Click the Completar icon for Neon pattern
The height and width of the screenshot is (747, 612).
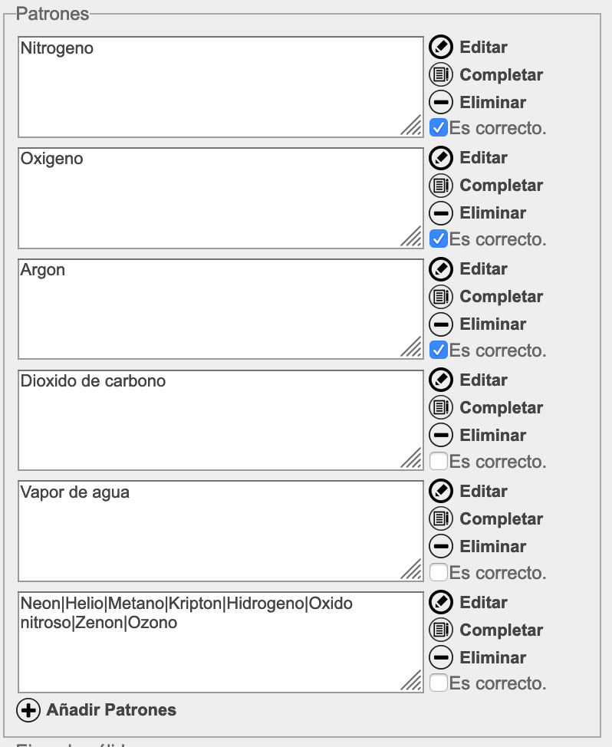(440, 630)
